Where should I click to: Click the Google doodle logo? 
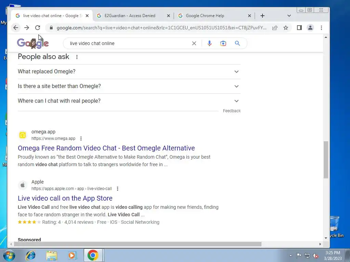pos(33,43)
